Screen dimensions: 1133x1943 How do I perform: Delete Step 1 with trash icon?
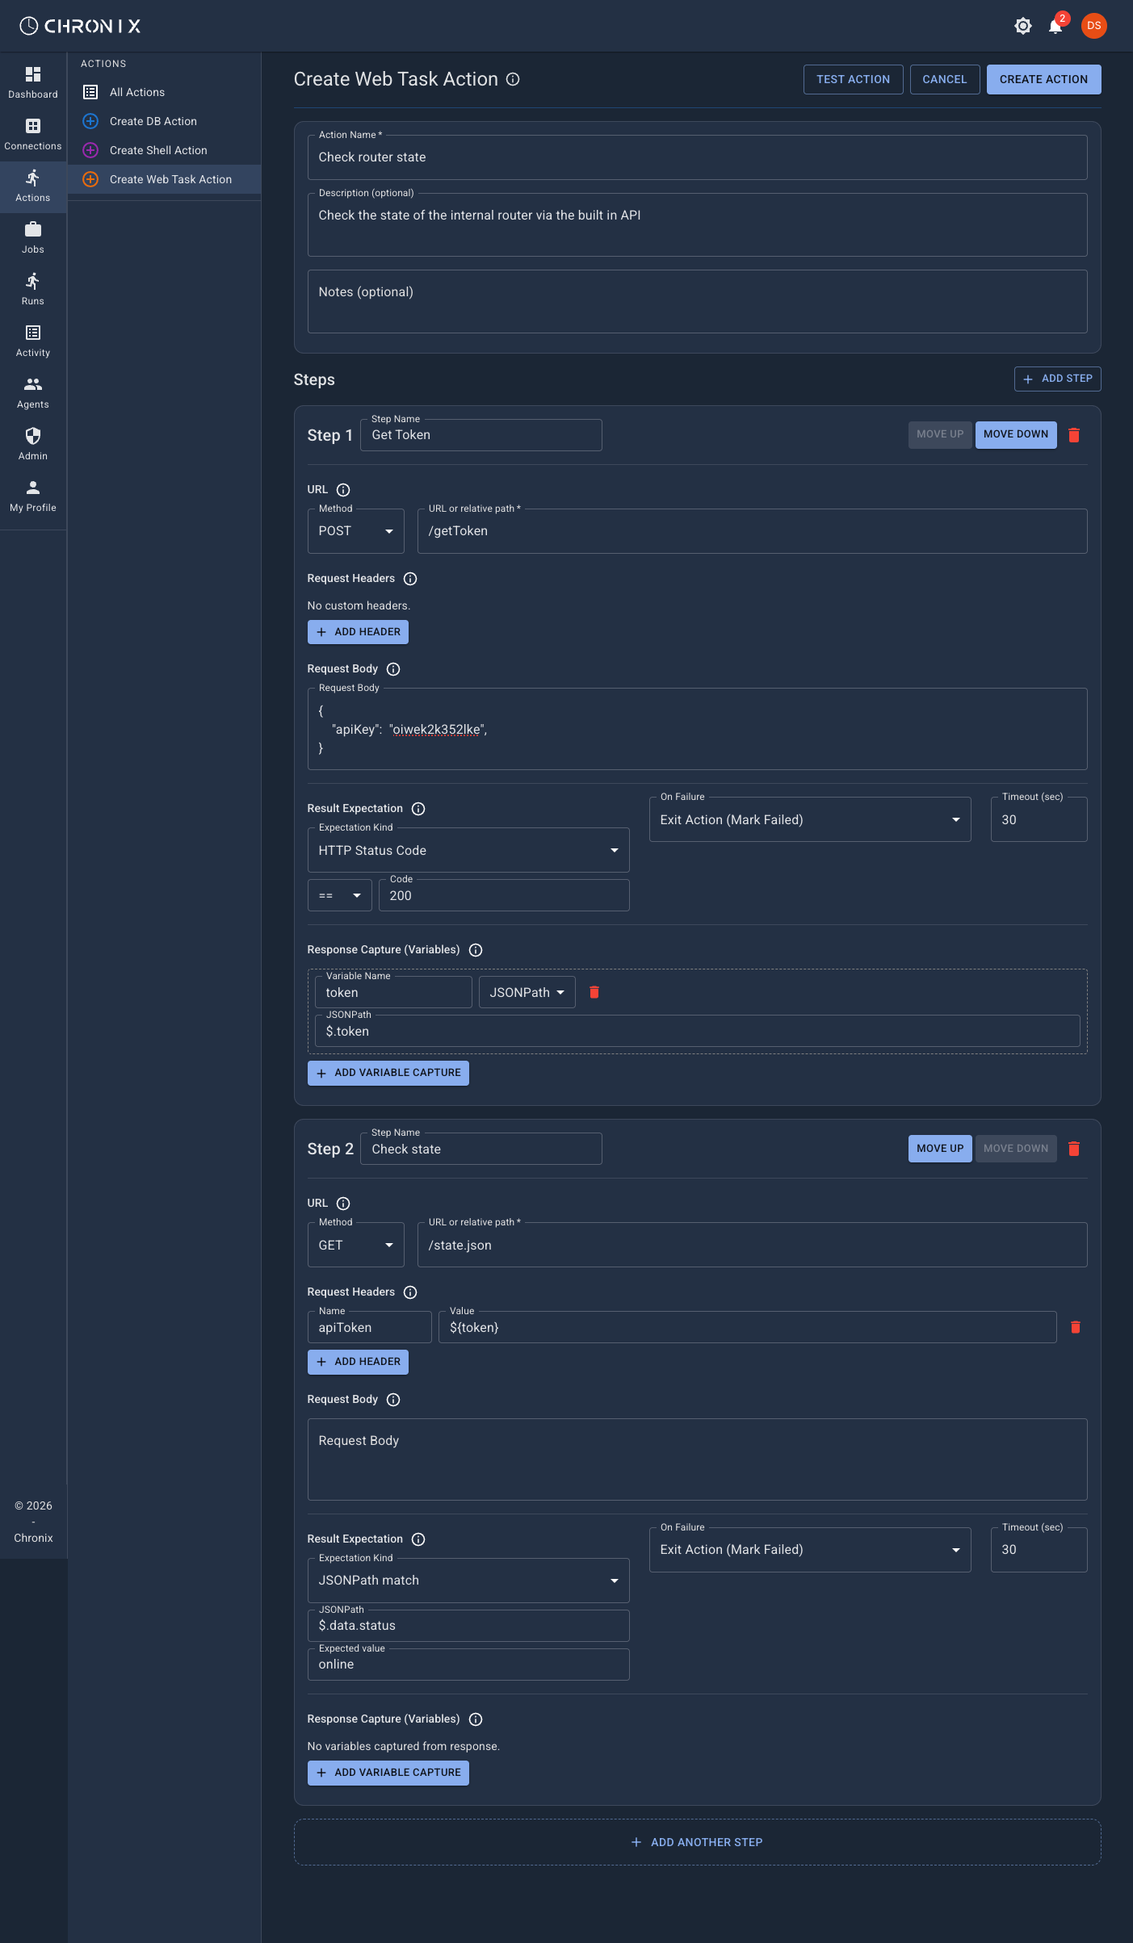[x=1074, y=435]
